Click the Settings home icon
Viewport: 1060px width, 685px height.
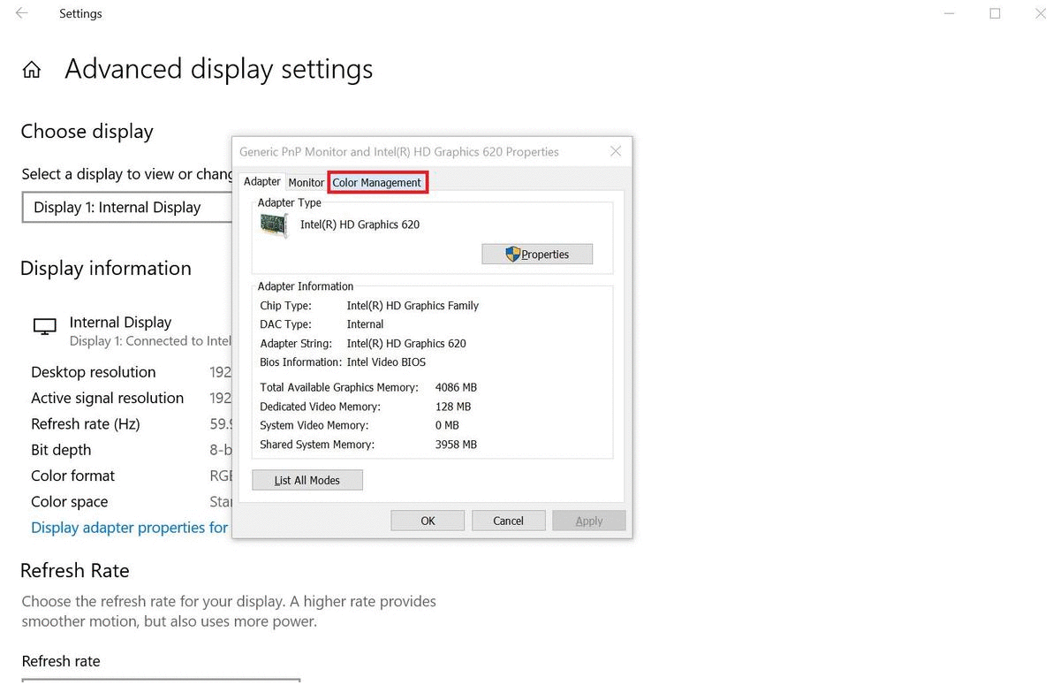(x=31, y=68)
